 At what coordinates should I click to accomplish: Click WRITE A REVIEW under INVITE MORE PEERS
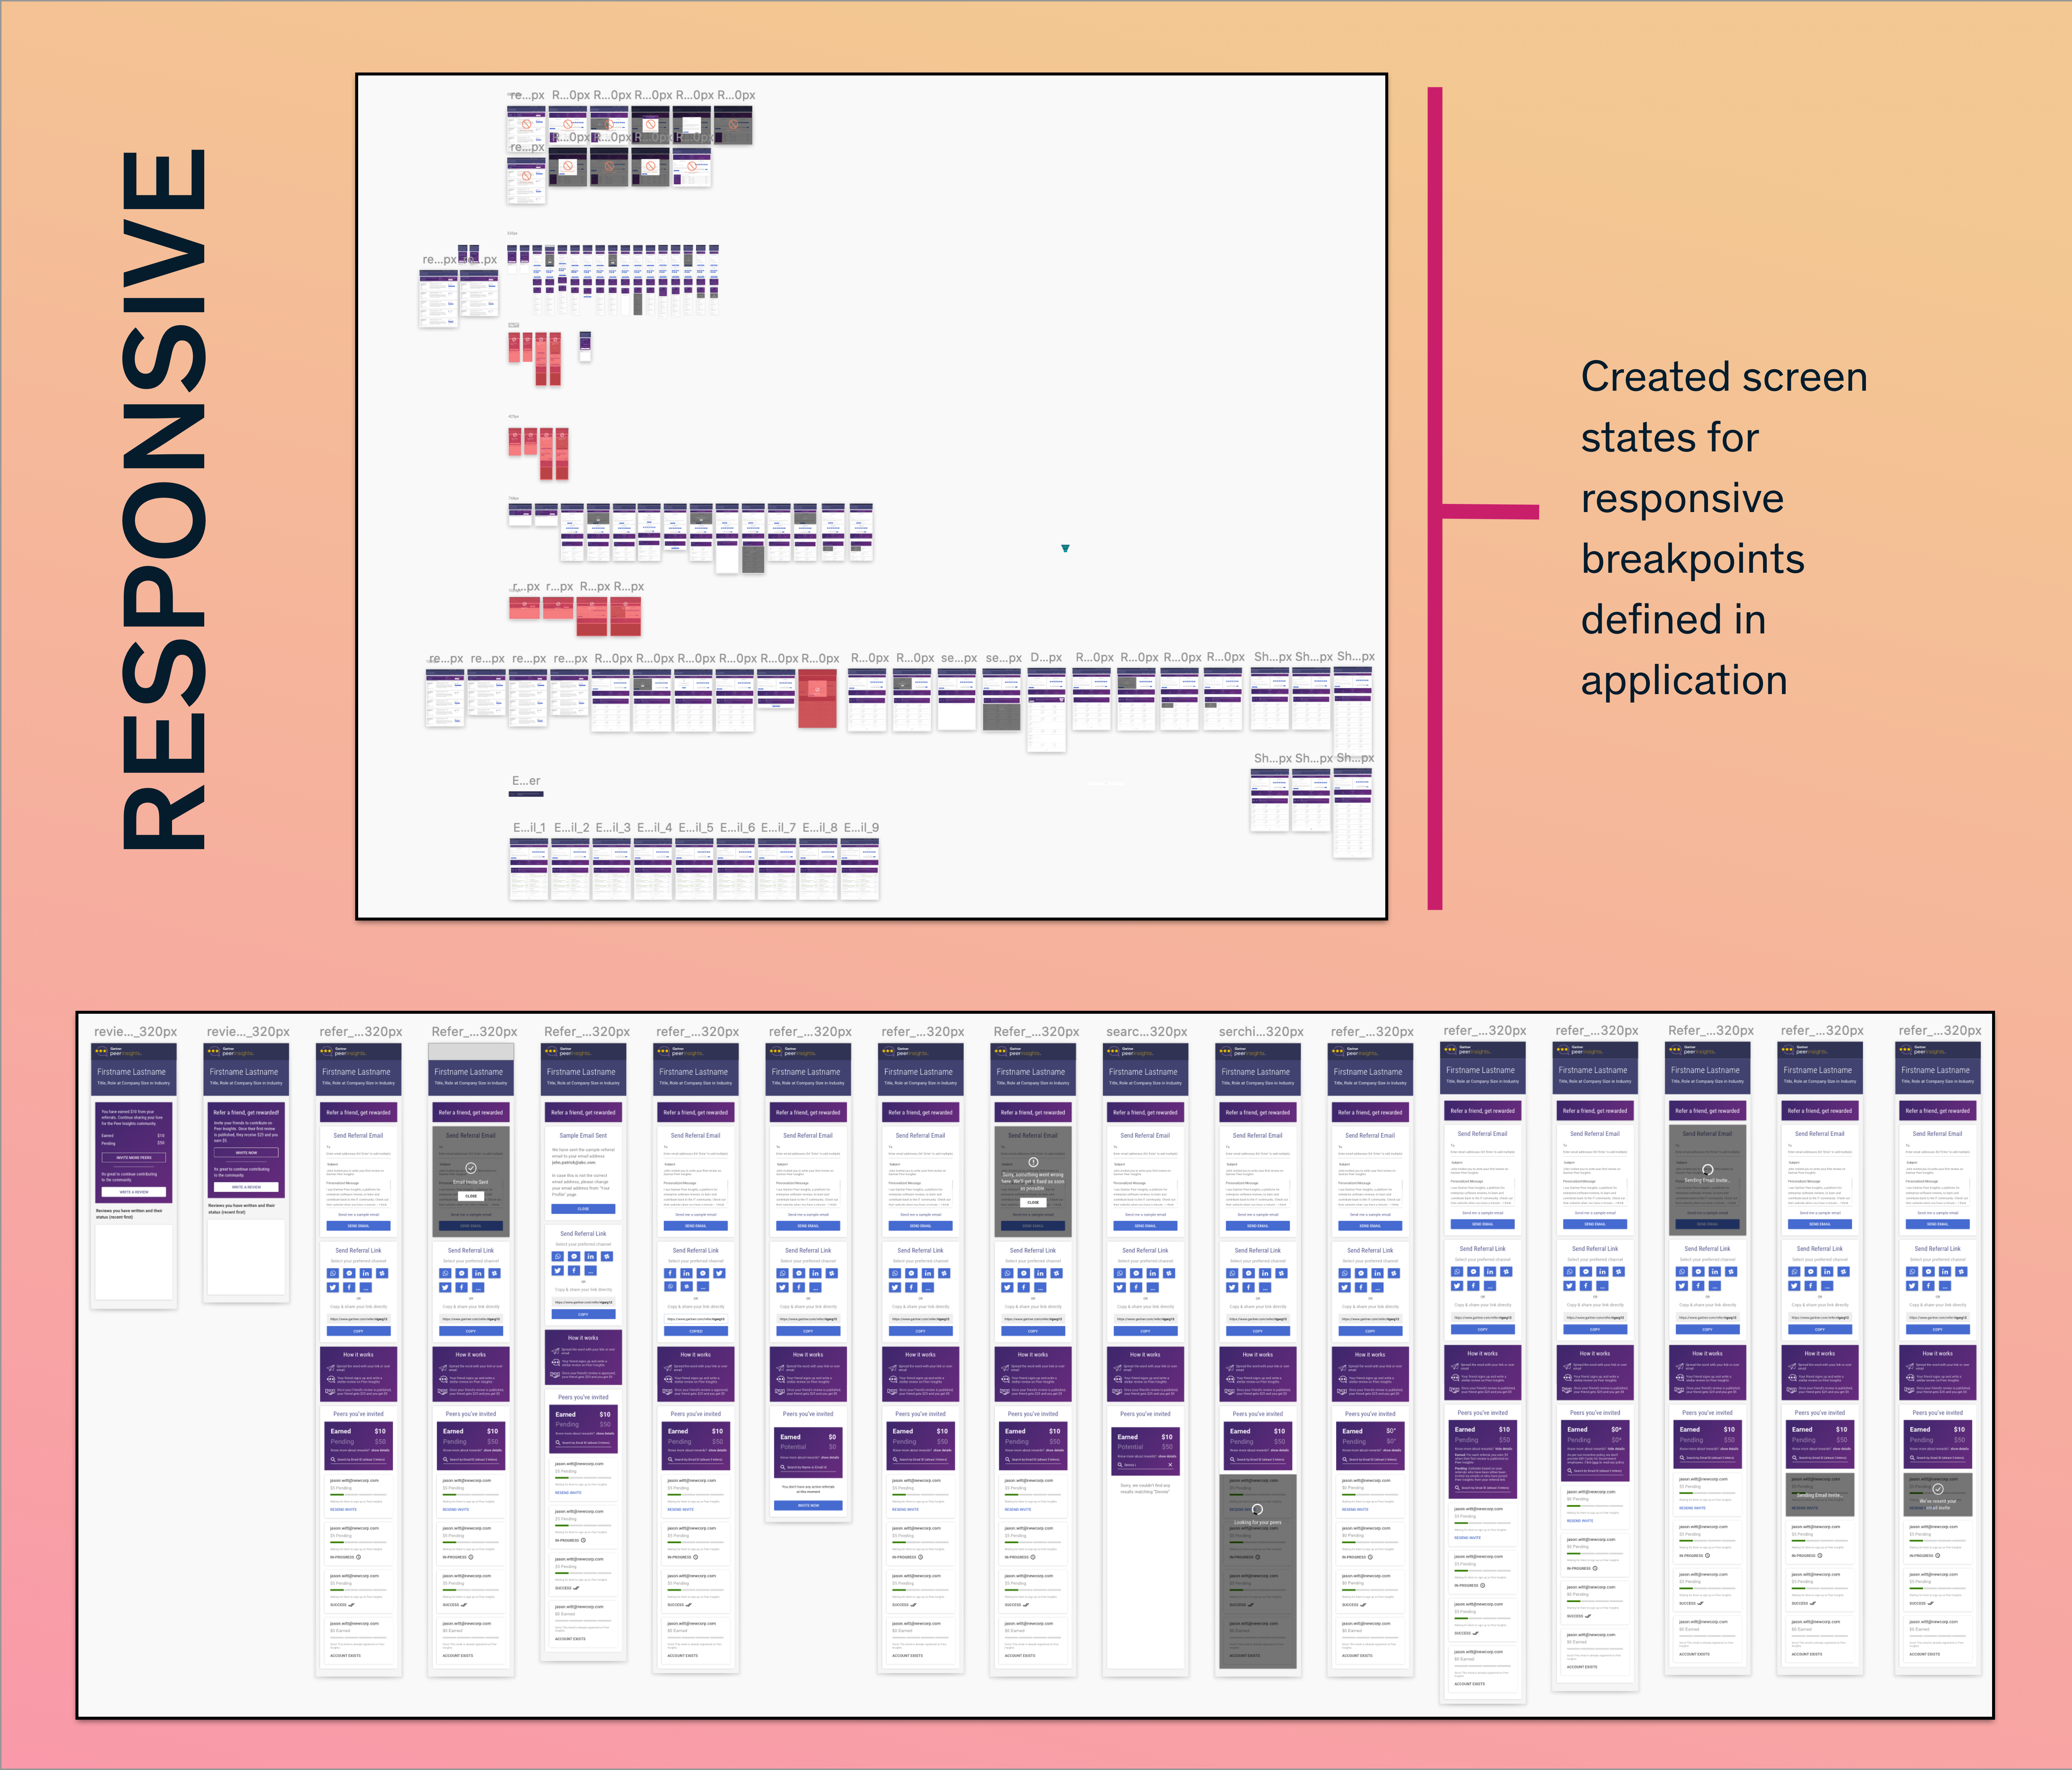point(134,1192)
